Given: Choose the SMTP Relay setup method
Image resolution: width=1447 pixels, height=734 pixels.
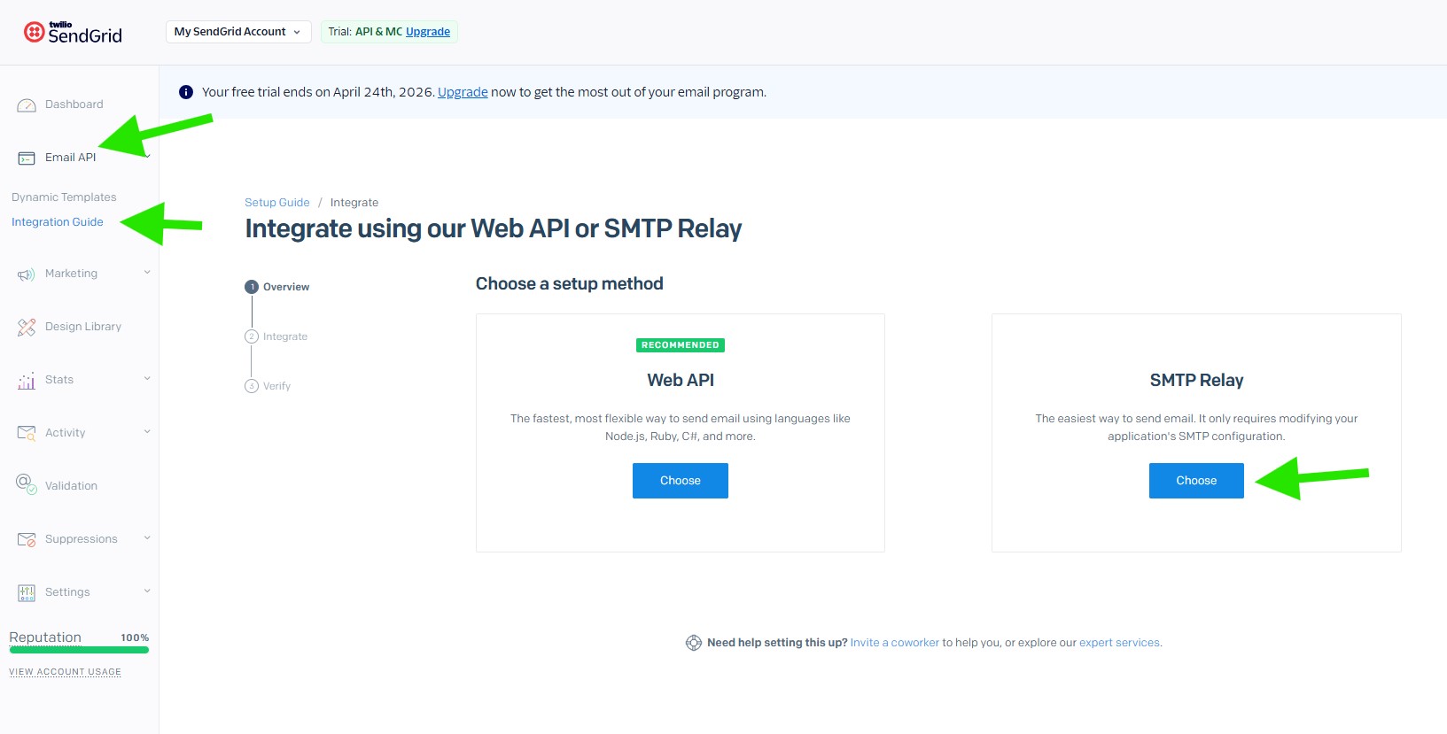Looking at the screenshot, I should pos(1195,481).
